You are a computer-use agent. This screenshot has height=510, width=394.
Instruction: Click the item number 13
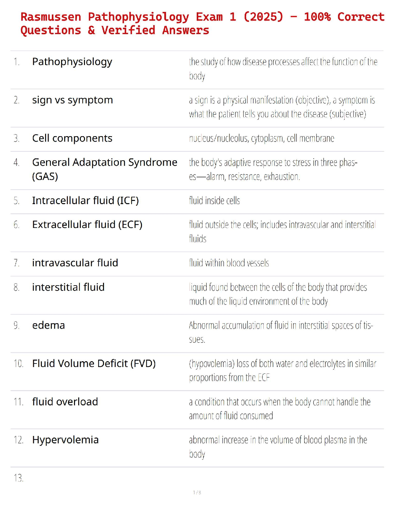click(18, 478)
